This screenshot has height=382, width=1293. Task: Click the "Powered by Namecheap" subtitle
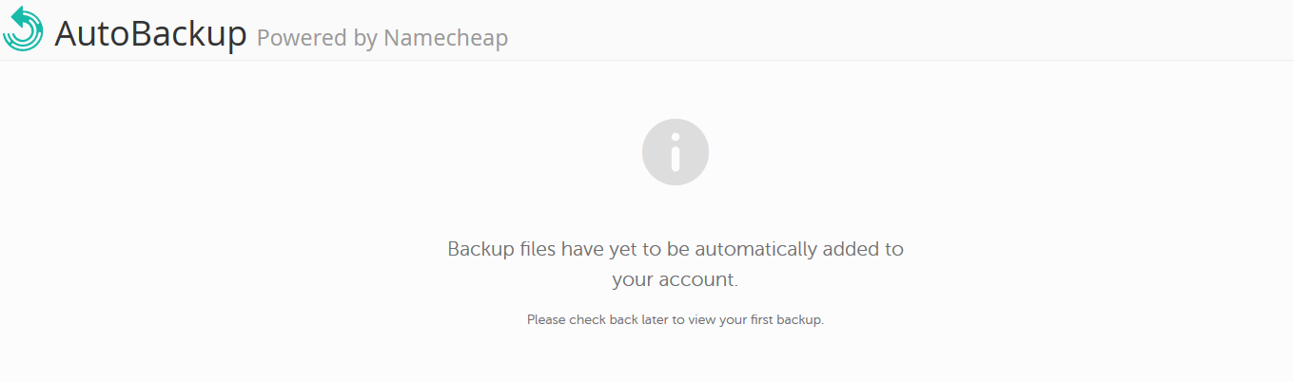[x=382, y=38]
